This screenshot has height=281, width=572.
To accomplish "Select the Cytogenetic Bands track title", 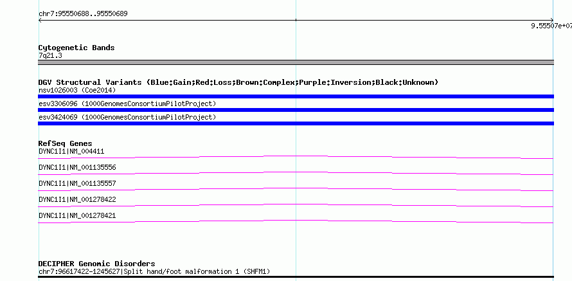I will 76,48.
